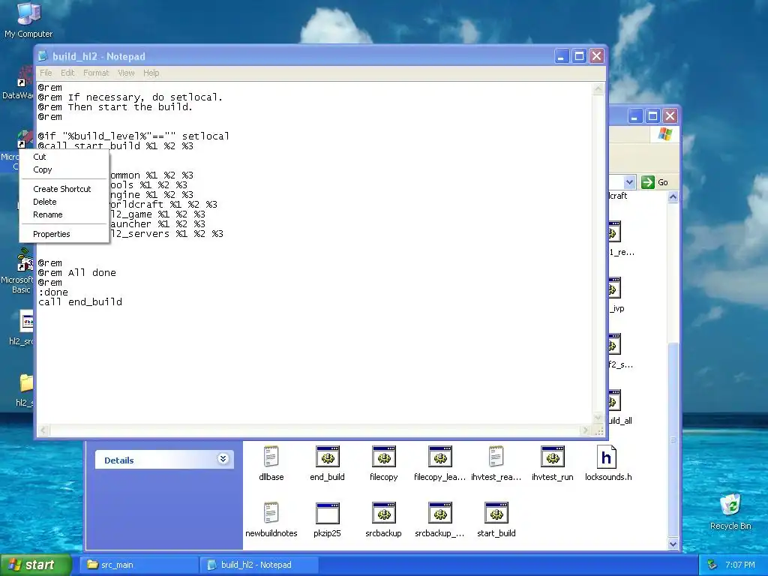Choose Properties from the context menu

[x=64, y=234]
